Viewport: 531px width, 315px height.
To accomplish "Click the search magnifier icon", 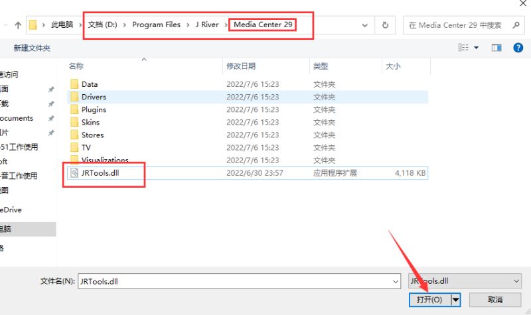I will (516, 25).
